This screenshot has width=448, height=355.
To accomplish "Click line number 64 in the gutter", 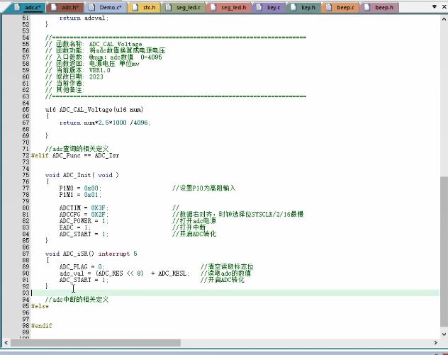I will click(x=26, y=103).
